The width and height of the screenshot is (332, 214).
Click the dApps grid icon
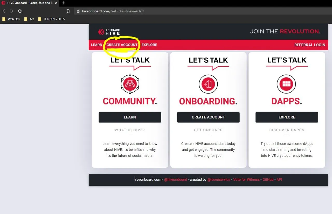[287, 84]
